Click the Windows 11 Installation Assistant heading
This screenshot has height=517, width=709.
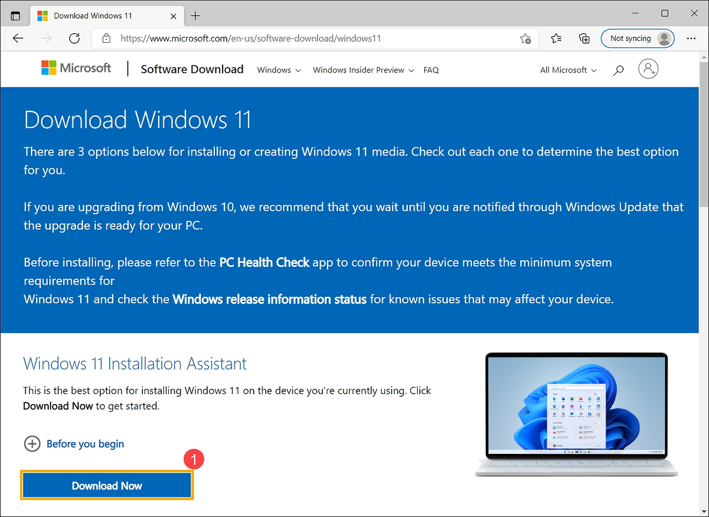tap(135, 364)
